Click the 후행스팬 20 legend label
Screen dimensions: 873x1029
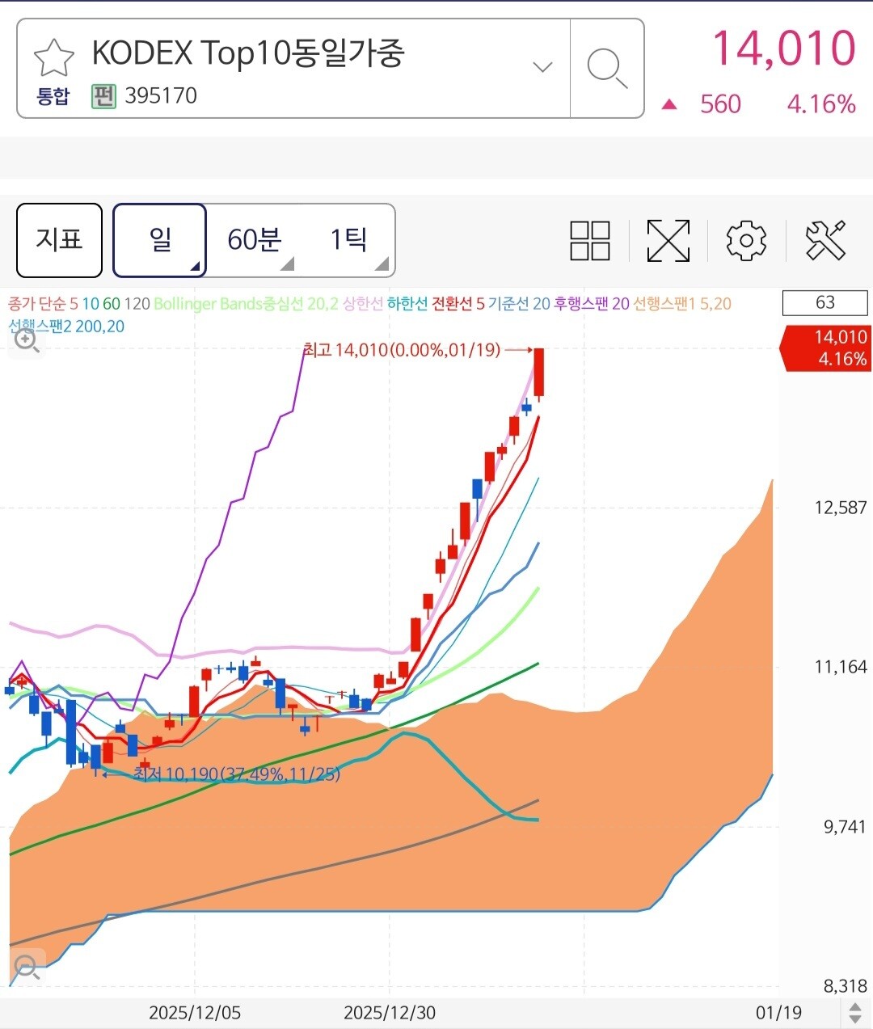(x=591, y=304)
